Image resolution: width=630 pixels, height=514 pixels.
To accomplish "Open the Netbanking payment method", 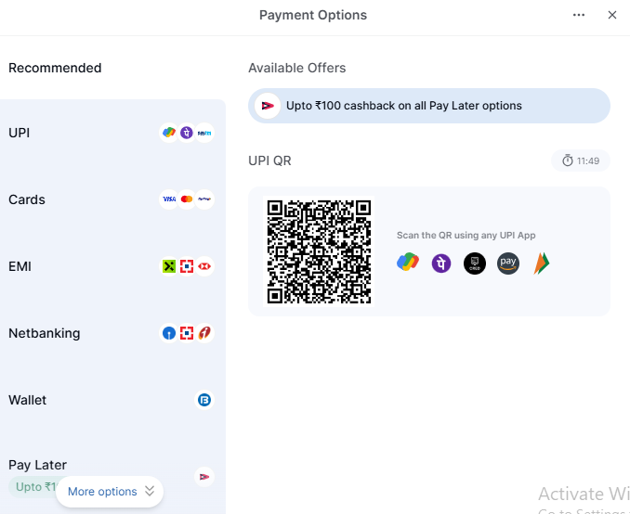I will [112, 333].
